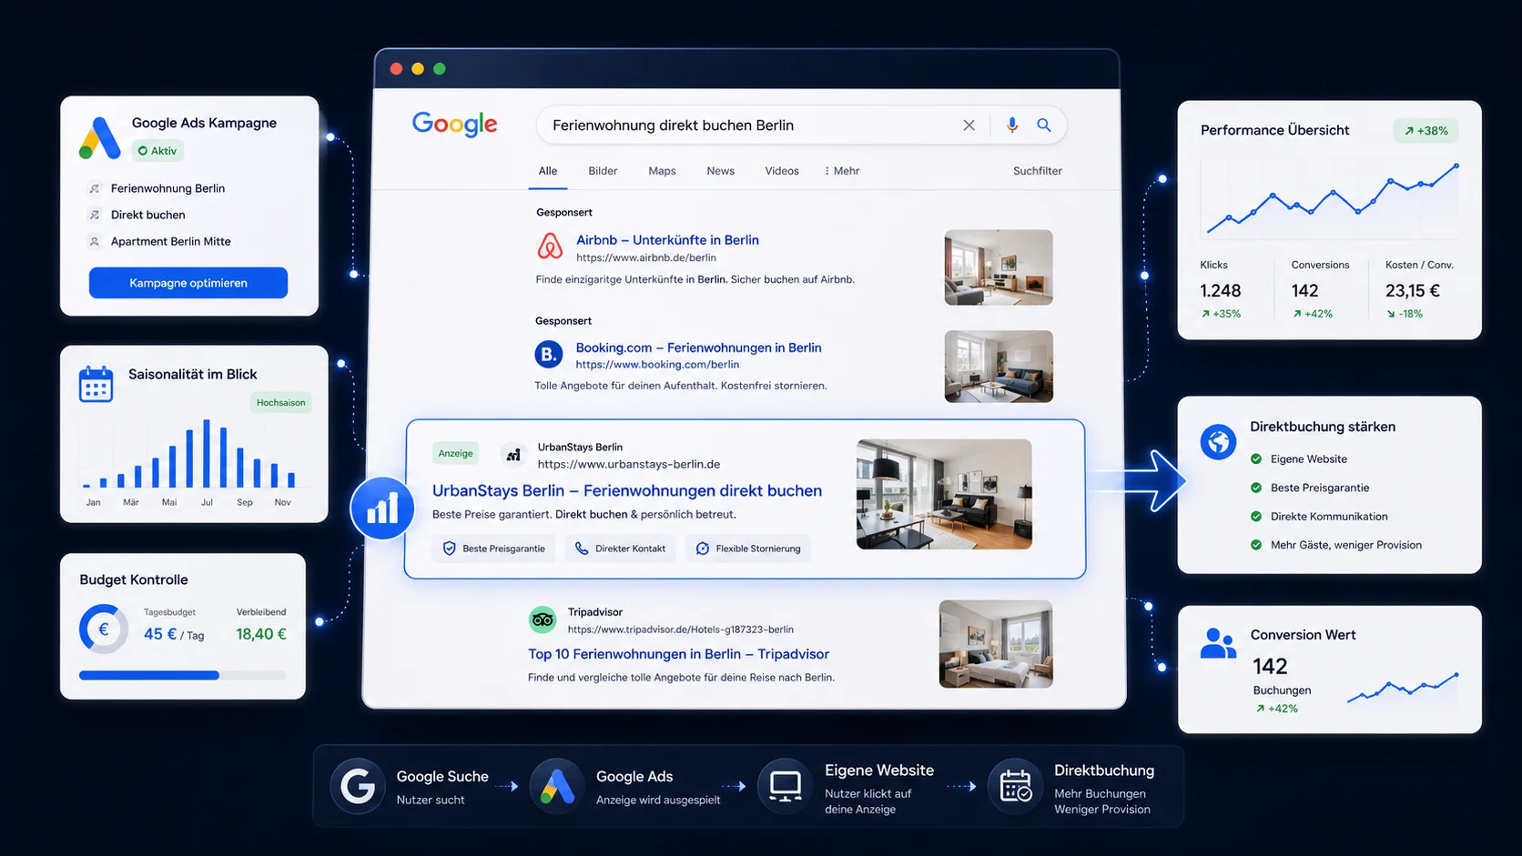Click the monitor icon for Eigene Website
This screenshot has width=1522, height=856.
click(785, 786)
